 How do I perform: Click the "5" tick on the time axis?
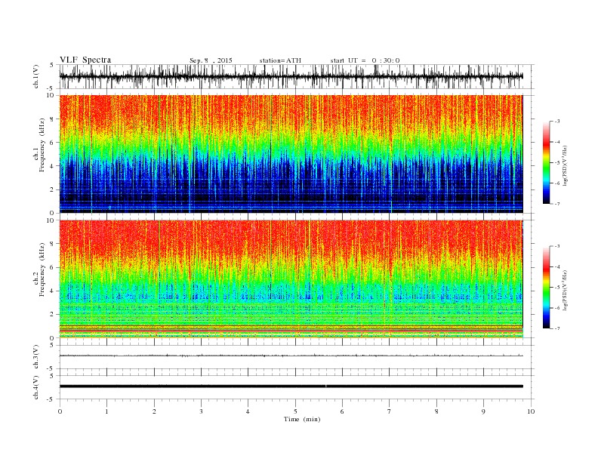point(295,411)
